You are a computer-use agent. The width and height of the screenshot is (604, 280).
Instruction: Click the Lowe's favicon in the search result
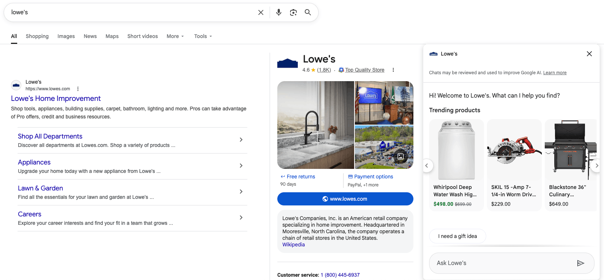[16, 85]
